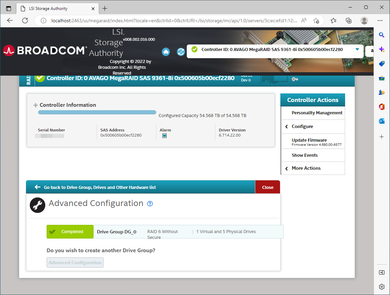Refresh controller data with the circular arrows icon
The height and width of the screenshot is (295, 390).
pyautogui.click(x=181, y=52)
